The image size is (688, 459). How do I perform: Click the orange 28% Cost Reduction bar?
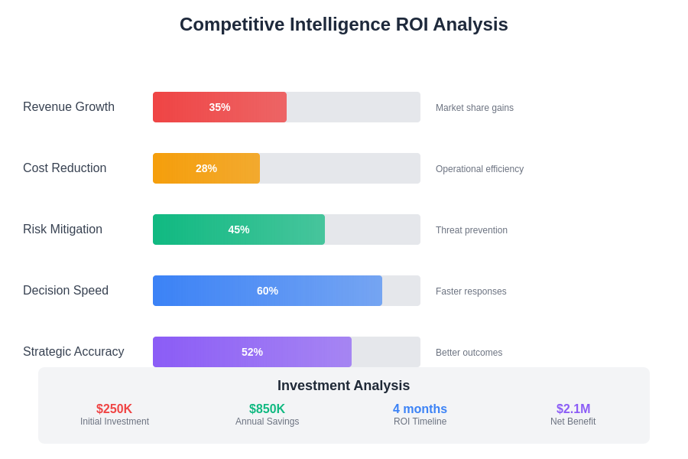click(x=206, y=168)
